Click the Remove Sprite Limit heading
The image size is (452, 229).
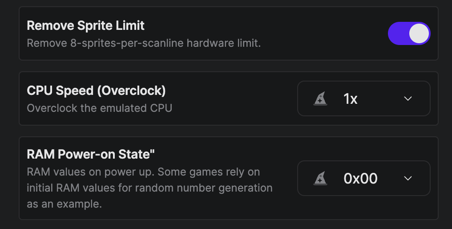pos(85,25)
